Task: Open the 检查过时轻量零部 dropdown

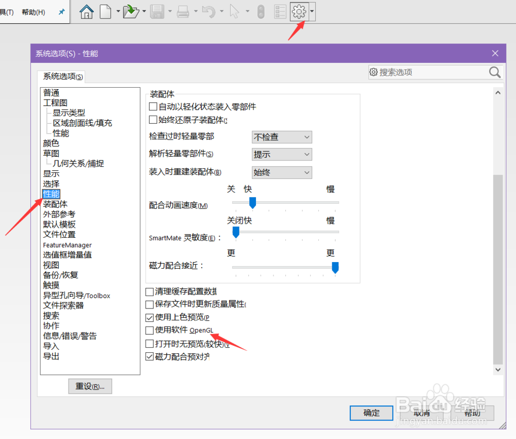Action: pyautogui.click(x=282, y=137)
